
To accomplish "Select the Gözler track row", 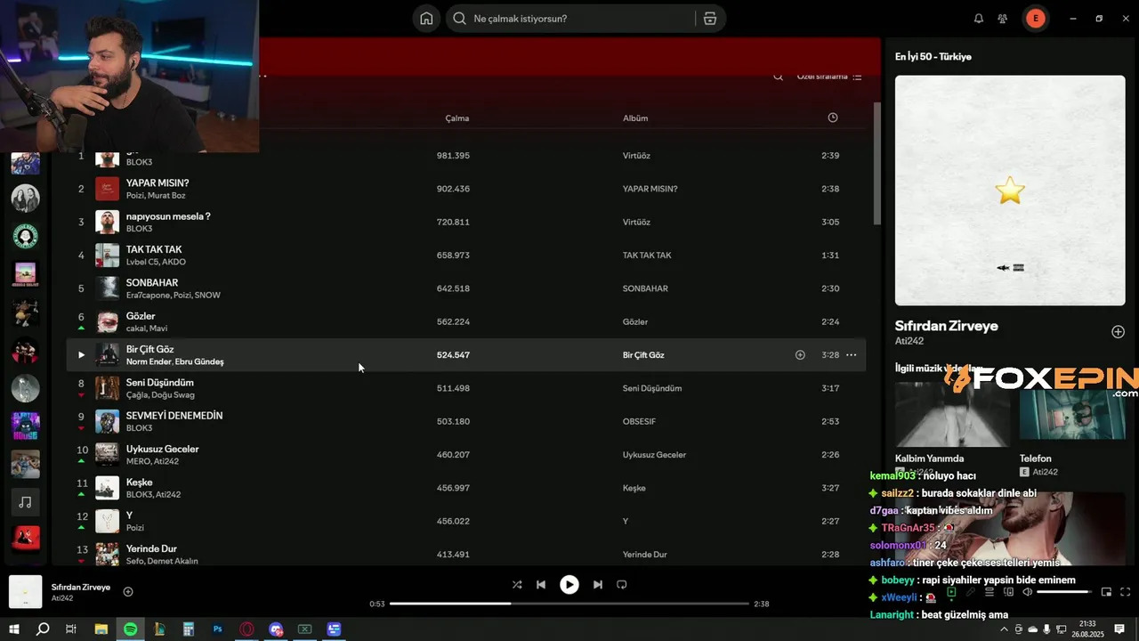I will click(x=465, y=321).
